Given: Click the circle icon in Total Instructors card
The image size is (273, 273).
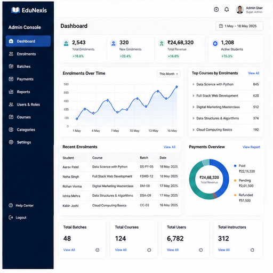Looking at the screenshot, I should (252, 250).
